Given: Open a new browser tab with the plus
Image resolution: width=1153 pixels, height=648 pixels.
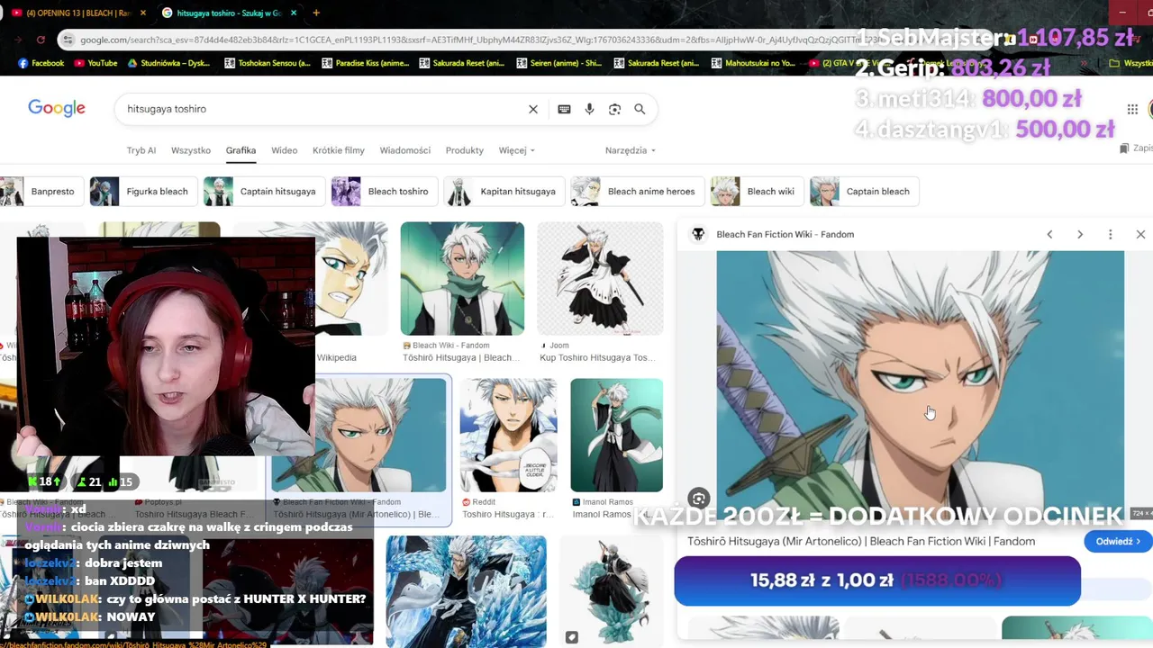Looking at the screenshot, I should coord(316,13).
